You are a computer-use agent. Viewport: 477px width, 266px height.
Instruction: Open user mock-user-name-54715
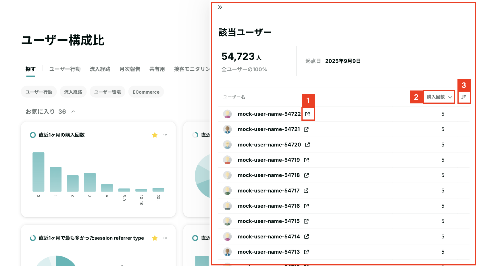(269, 221)
